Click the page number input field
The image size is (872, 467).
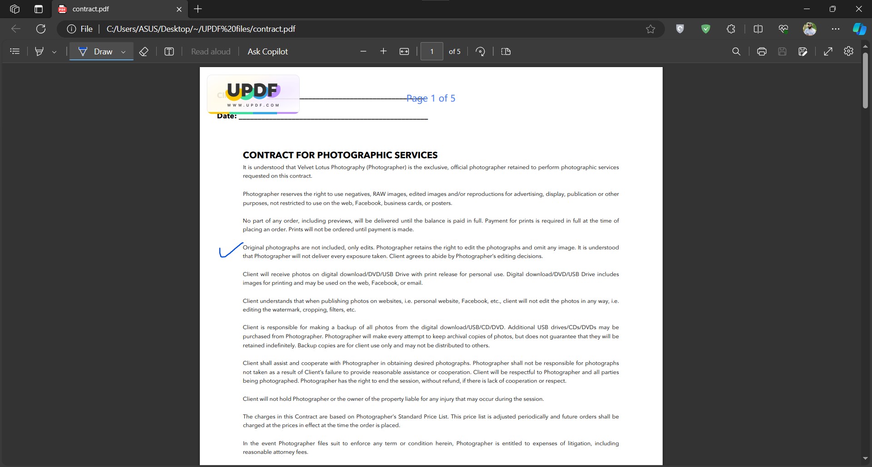(431, 51)
